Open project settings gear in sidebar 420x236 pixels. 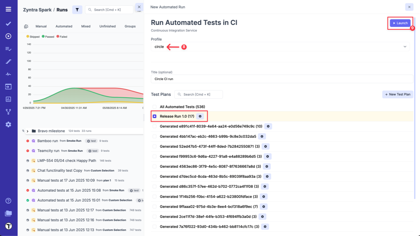pos(8,124)
